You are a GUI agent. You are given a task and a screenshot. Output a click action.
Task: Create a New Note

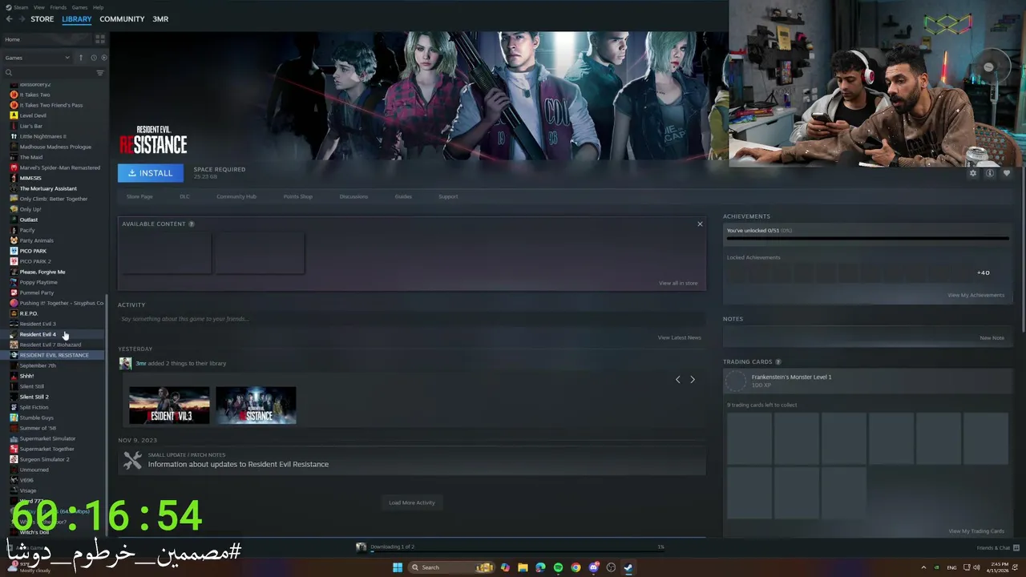point(992,337)
